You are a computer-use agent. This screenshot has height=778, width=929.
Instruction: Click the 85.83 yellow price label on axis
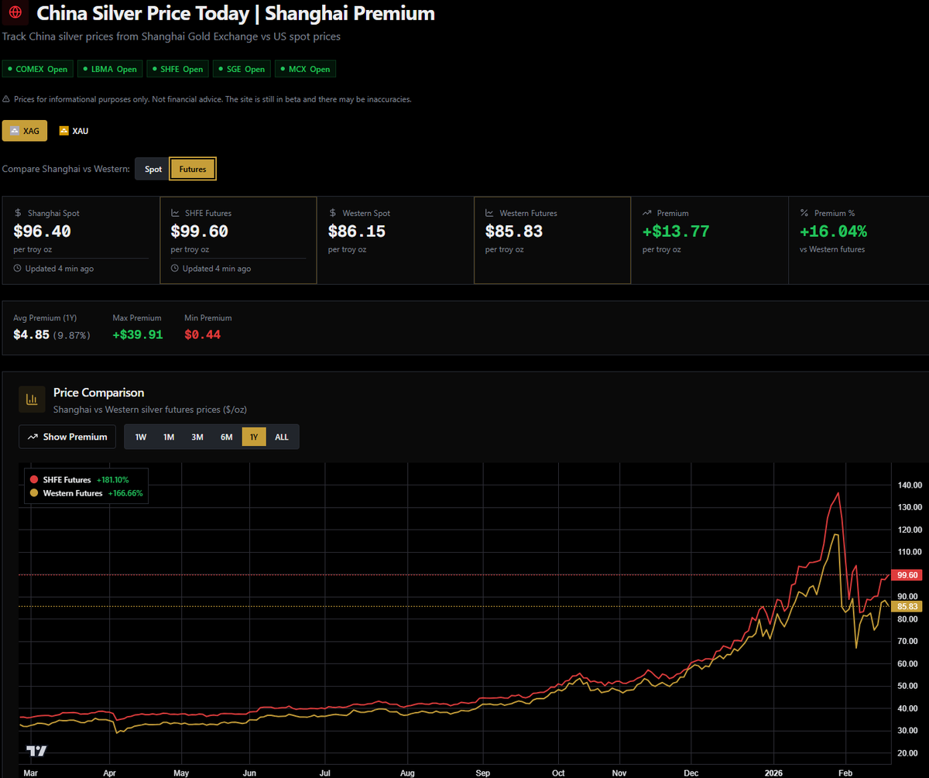coord(907,606)
